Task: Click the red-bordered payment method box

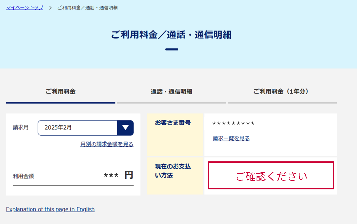Action: 271,176
